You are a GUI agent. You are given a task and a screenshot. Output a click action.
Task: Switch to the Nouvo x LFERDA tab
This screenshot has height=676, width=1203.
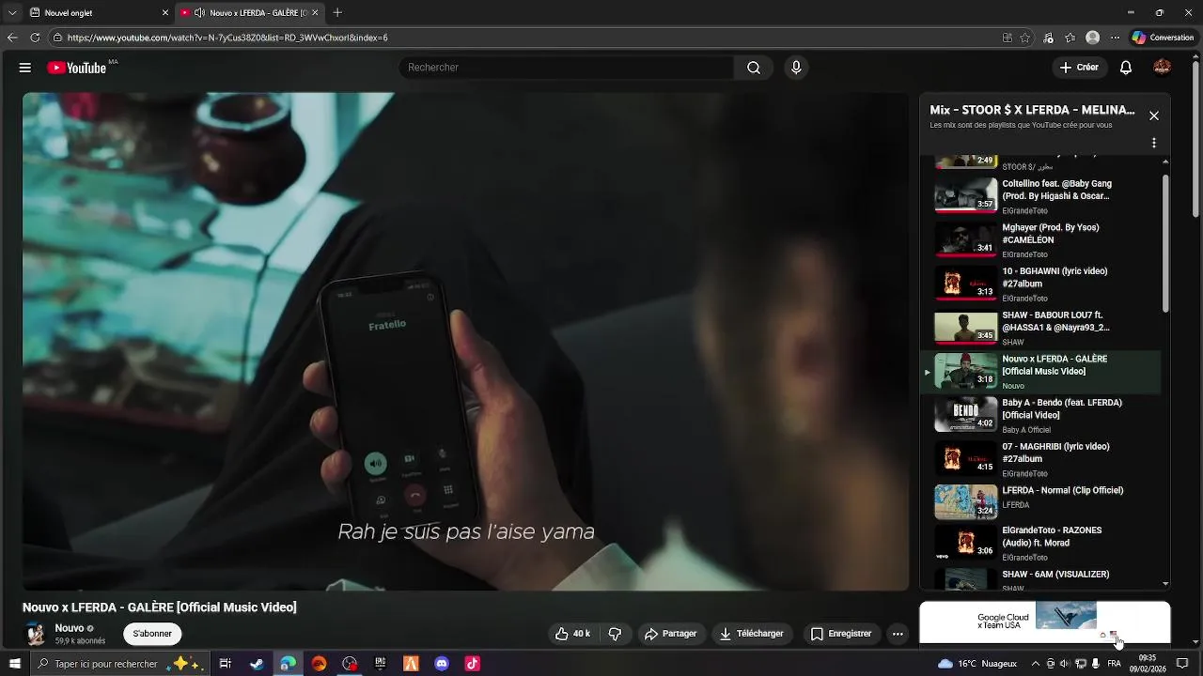tap(250, 13)
